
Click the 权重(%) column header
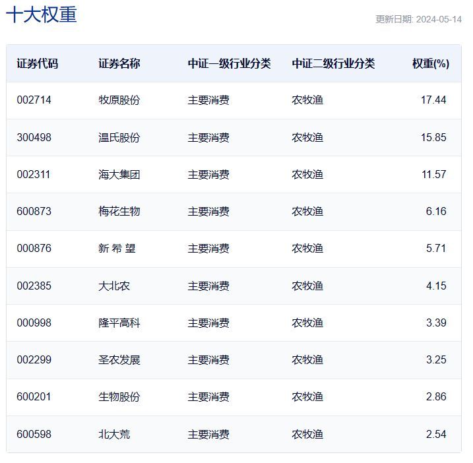(x=431, y=63)
